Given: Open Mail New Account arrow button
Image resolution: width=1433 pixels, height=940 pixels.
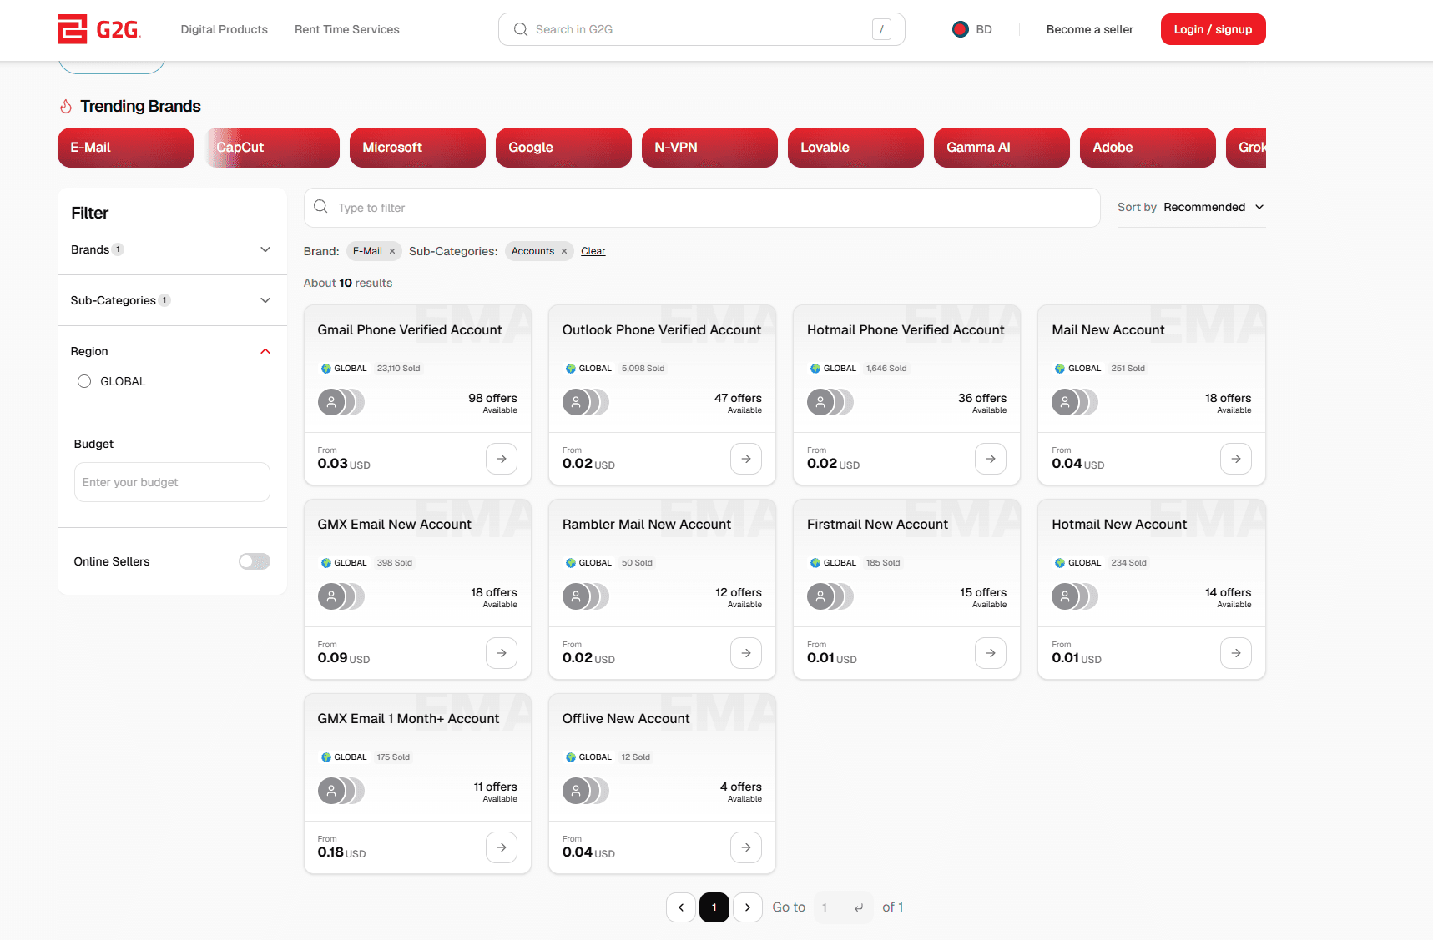Looking at the screenshot, I should 1236,459.
